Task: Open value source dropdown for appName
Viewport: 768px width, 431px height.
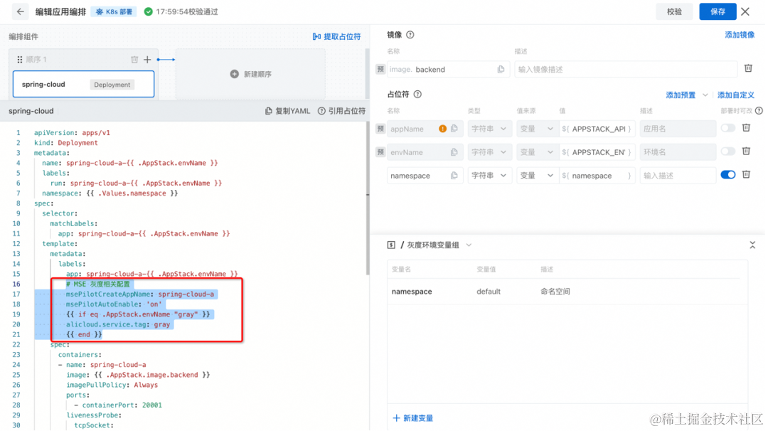Action: point(539,129)
